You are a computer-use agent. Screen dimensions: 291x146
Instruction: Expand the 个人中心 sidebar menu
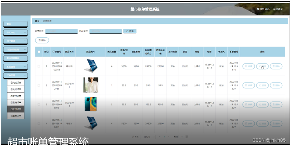tap(16, 32)
